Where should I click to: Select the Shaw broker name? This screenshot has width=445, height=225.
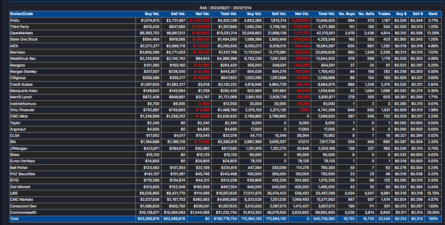[x=15, y=155]
